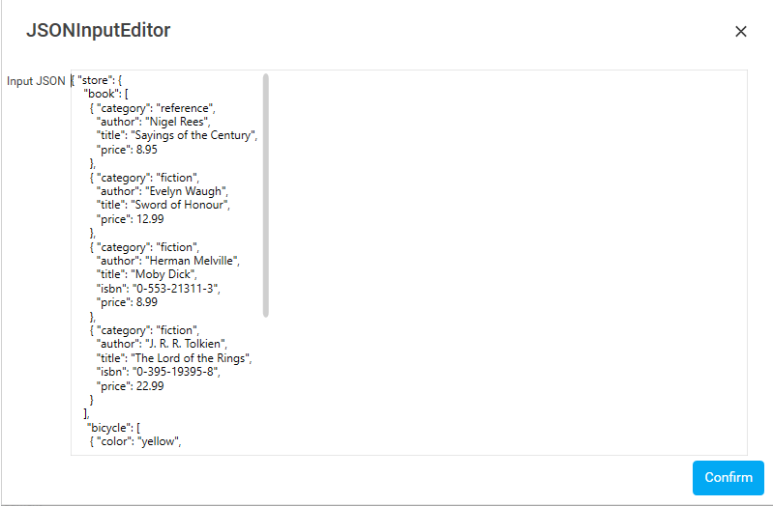The image size is (773, 506).
Task: Click the color "yellow" line
Action: (x=135, y=441)
